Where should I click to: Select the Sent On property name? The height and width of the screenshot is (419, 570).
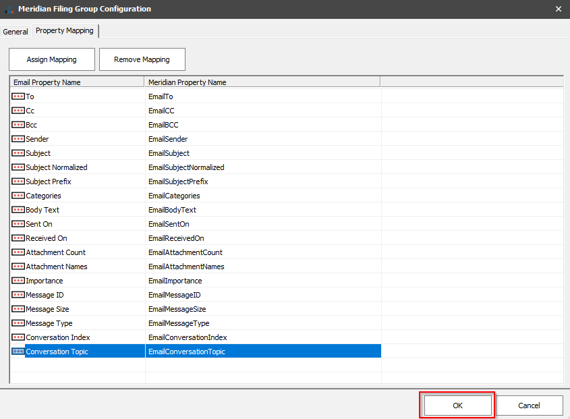click(39, 224)
